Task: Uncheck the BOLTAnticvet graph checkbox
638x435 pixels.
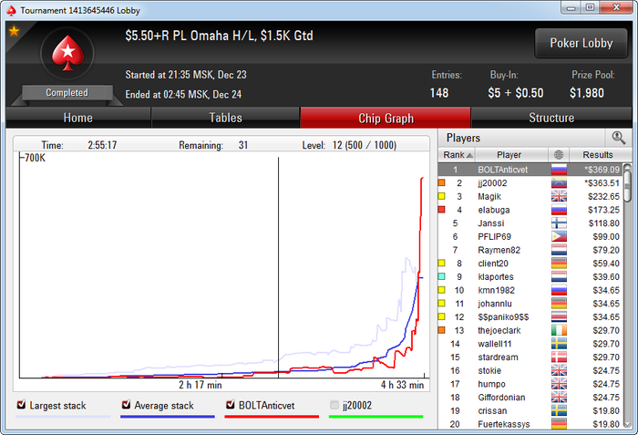Action: pos(231,405)
